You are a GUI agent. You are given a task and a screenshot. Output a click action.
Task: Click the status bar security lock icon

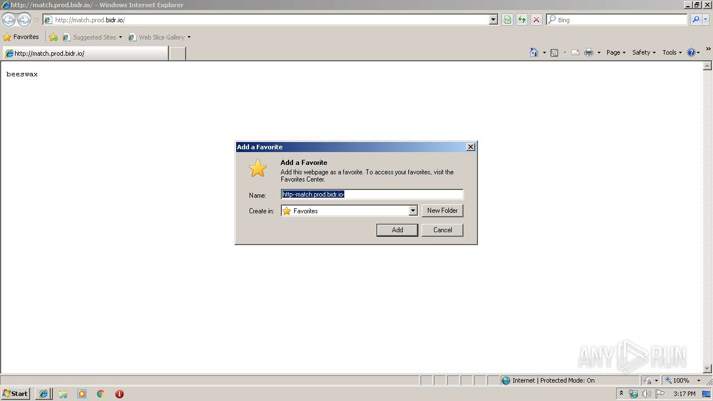pos(648,380)
